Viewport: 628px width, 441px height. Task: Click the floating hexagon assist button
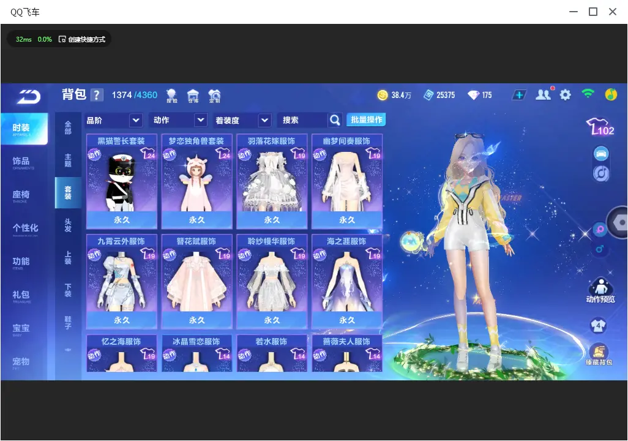(619, 222)
